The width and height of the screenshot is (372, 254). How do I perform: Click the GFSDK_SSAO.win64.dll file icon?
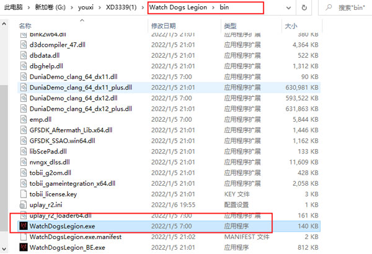coord(24,141)
